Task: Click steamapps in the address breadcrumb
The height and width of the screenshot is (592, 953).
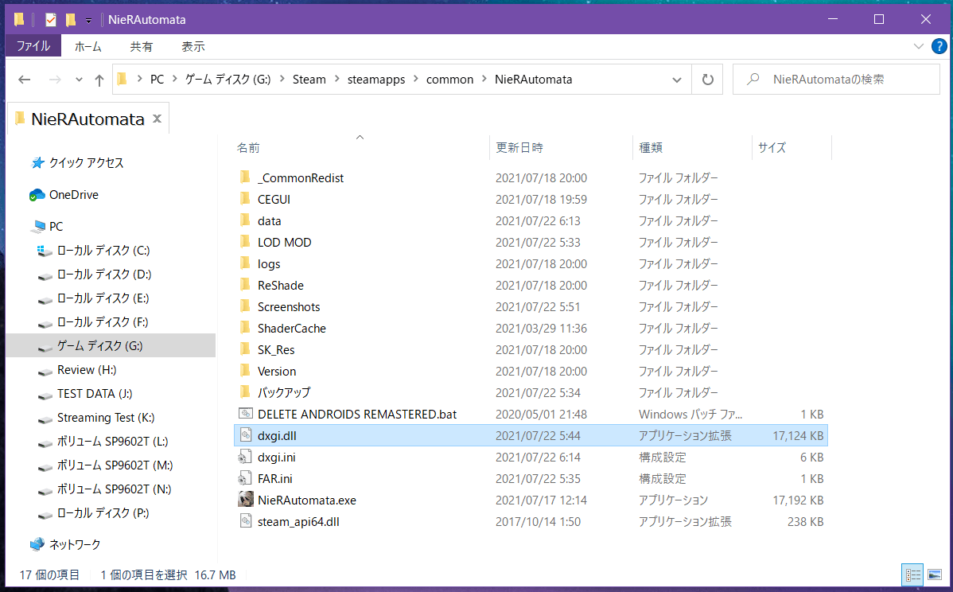Action: click(x=375, y=80)
